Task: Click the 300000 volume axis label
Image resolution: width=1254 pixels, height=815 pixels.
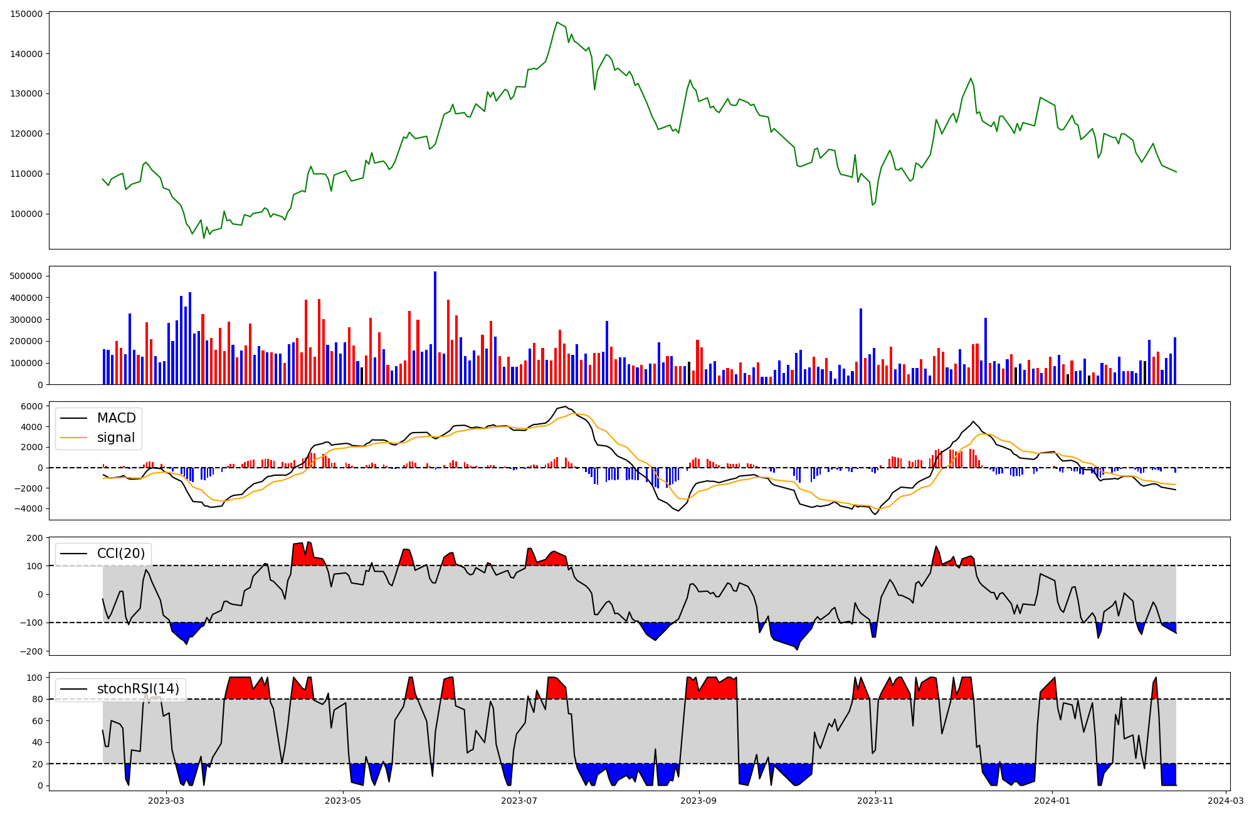Action: click(27, 320)
